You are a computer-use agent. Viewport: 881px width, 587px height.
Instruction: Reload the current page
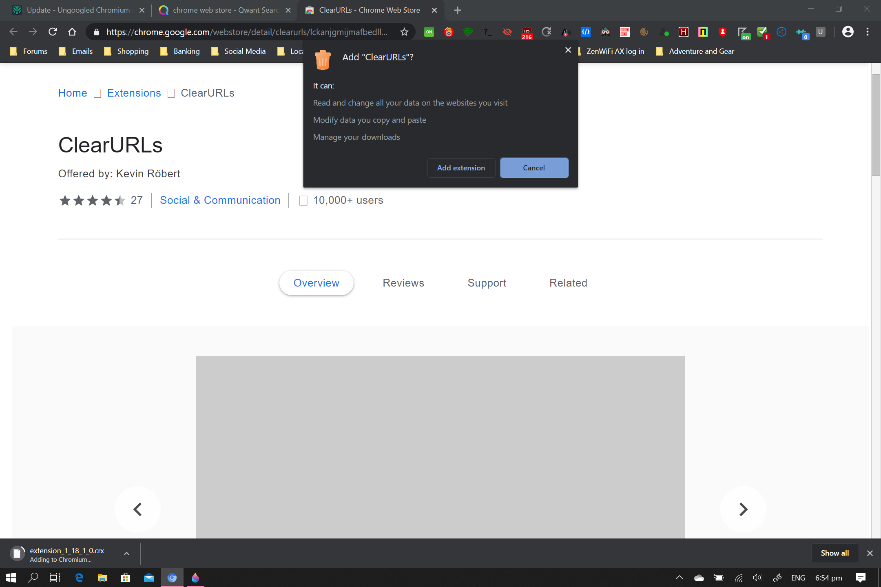click(53, 32)
